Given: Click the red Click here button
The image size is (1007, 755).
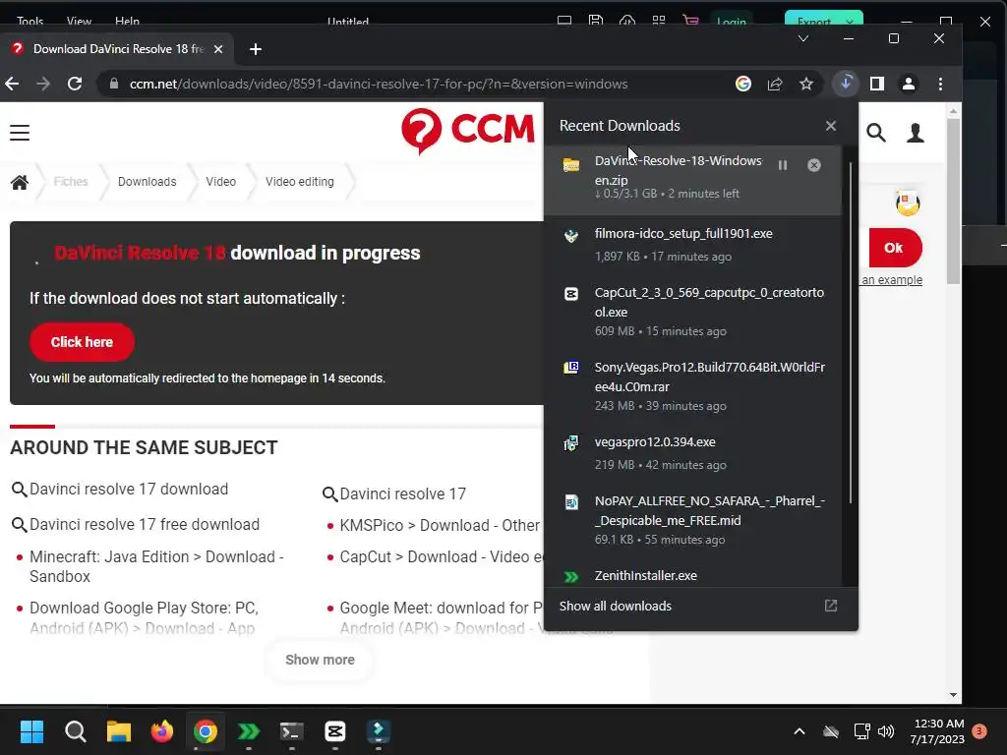Looking at the screenshot, I should coord(82,341).
